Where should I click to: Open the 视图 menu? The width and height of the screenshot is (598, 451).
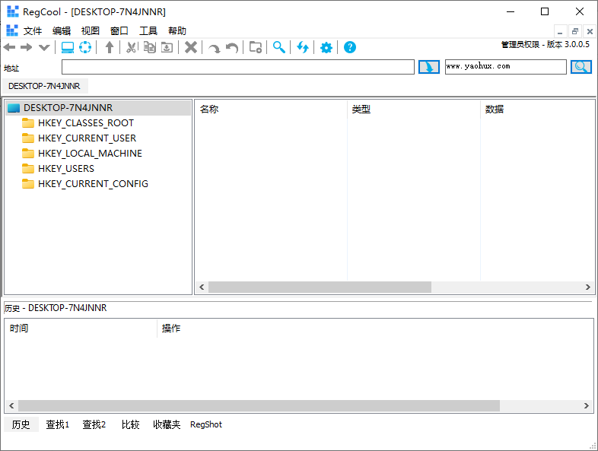tap(91, 31)
